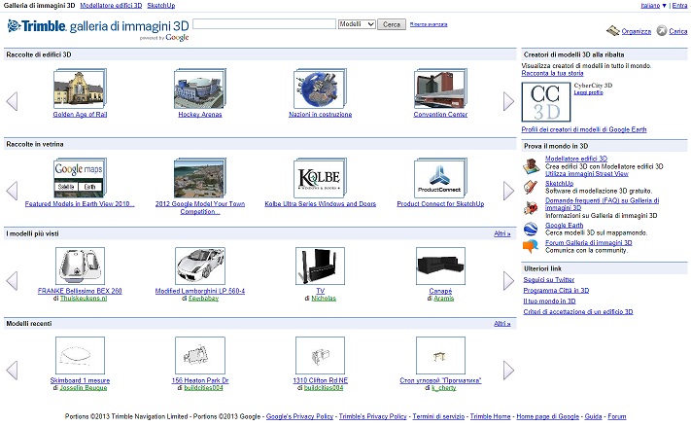The image size is (691, 426).
Task: Click the FAQ Domande frequenti icon
Action: (531, 208)
